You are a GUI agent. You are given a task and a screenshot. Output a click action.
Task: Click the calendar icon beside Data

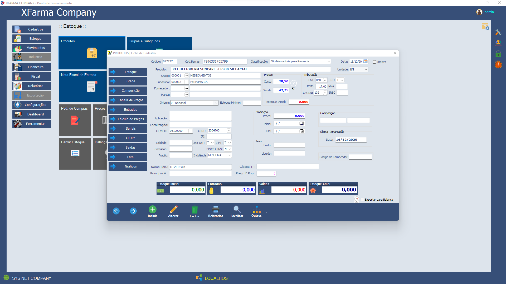pos(365,62)
